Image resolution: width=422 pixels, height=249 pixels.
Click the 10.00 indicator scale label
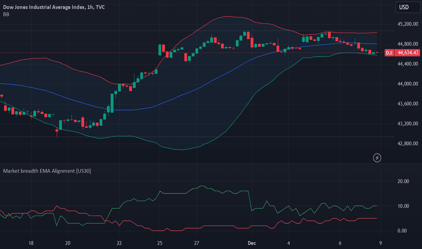click(x=403, y=206)
